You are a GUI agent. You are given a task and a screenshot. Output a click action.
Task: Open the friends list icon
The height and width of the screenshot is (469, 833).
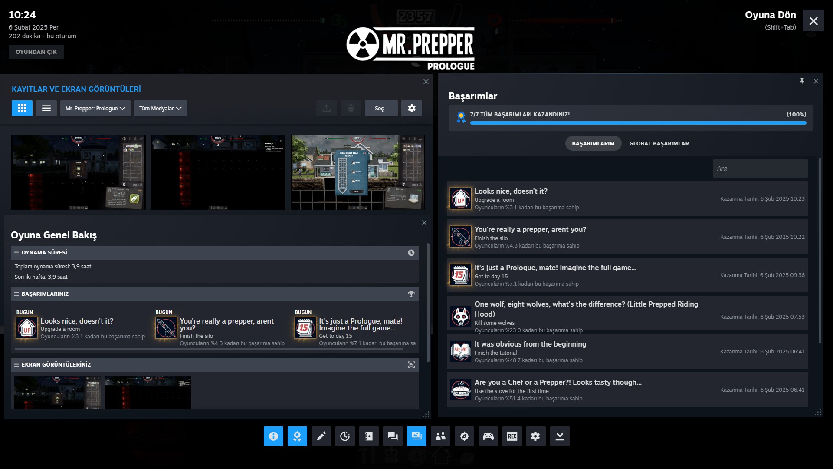(440, 436)
